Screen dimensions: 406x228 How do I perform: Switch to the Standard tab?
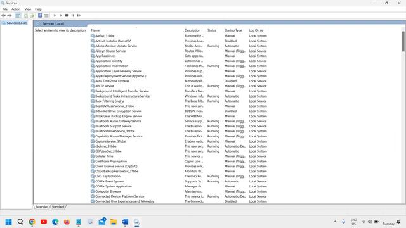58,207
